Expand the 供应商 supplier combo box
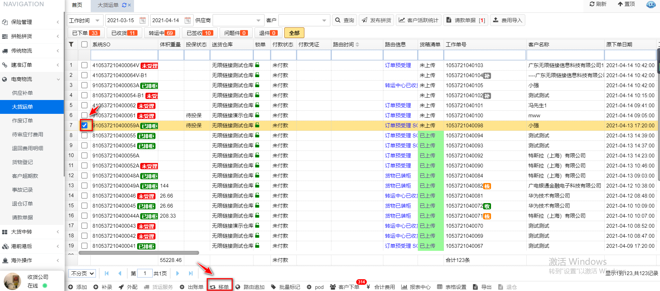 click(x=258, y=20)
